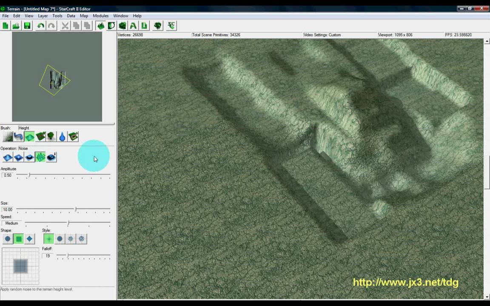Set brush shape to diamond

pos(29,239)
